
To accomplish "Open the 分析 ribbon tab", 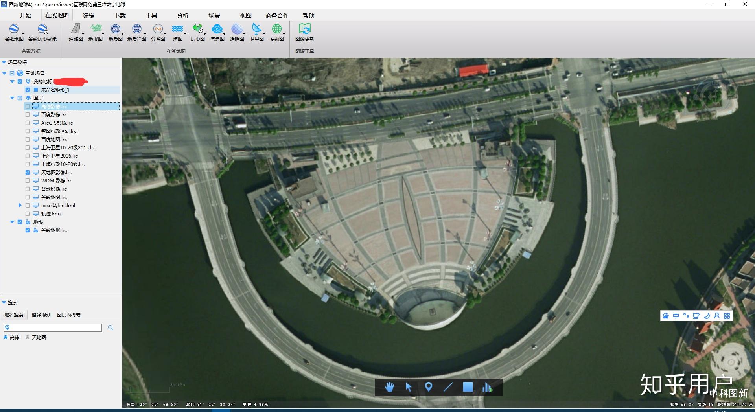I will point(183,15).
